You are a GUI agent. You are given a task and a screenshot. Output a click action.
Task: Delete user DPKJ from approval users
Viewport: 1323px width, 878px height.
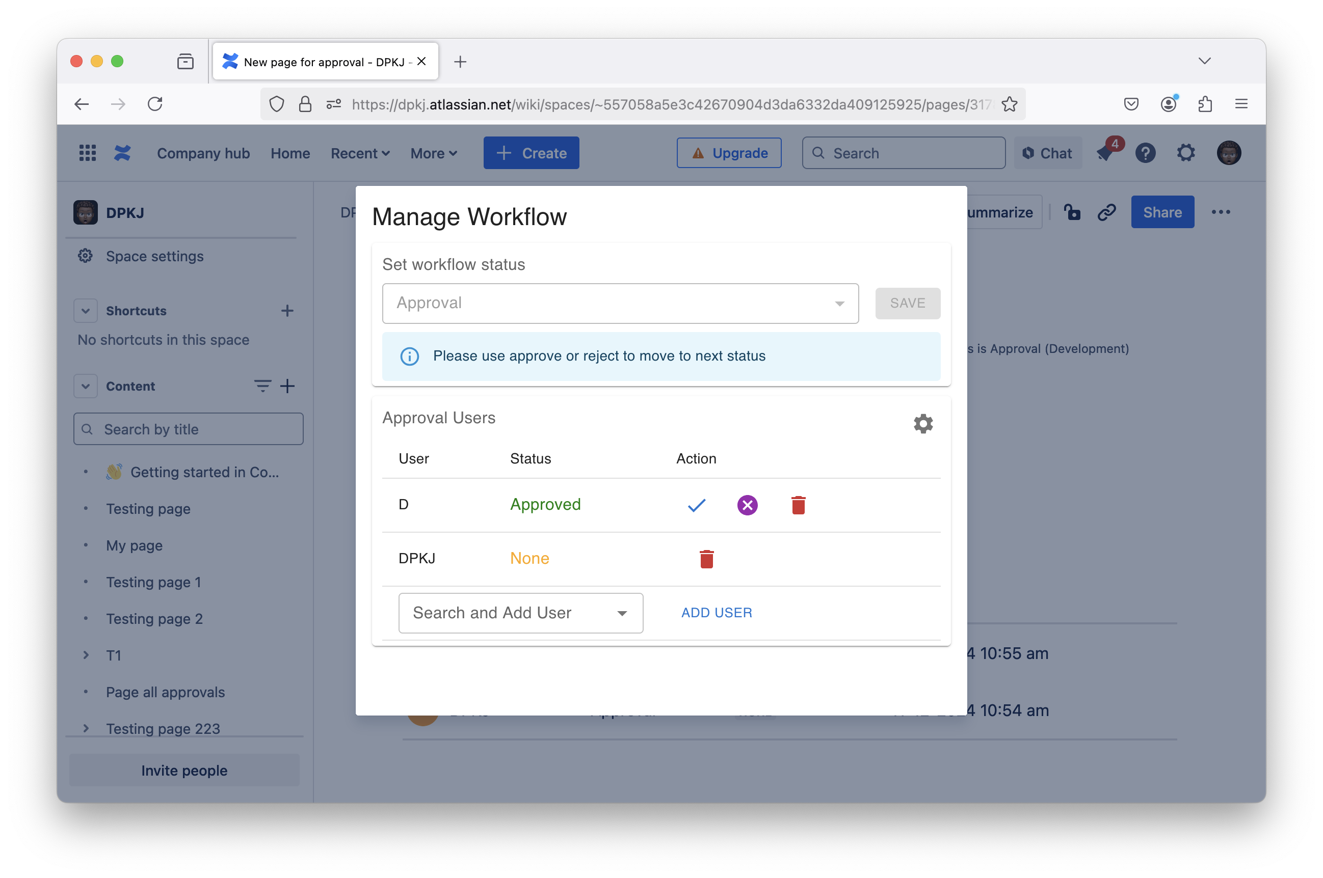pyautogui.click(x=706, y=559)
